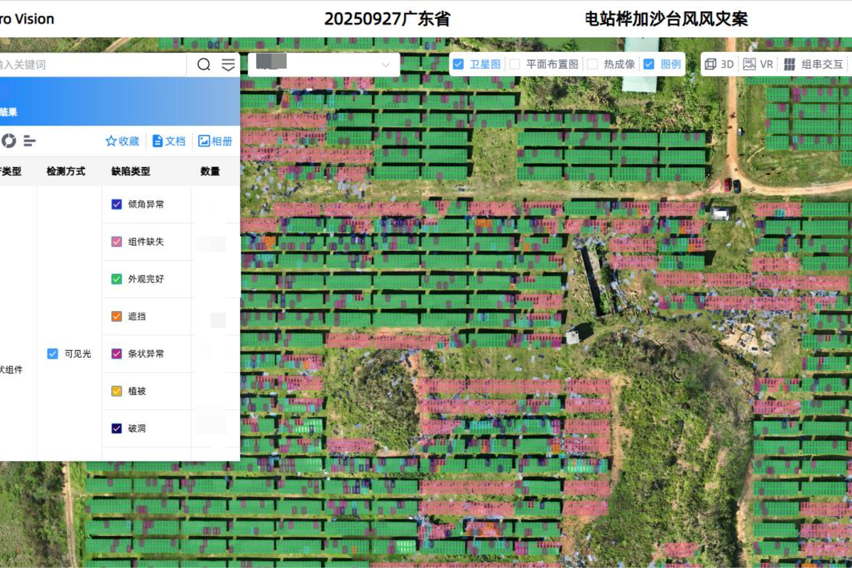Open the filter collapse icon beside search

(228, 65)
